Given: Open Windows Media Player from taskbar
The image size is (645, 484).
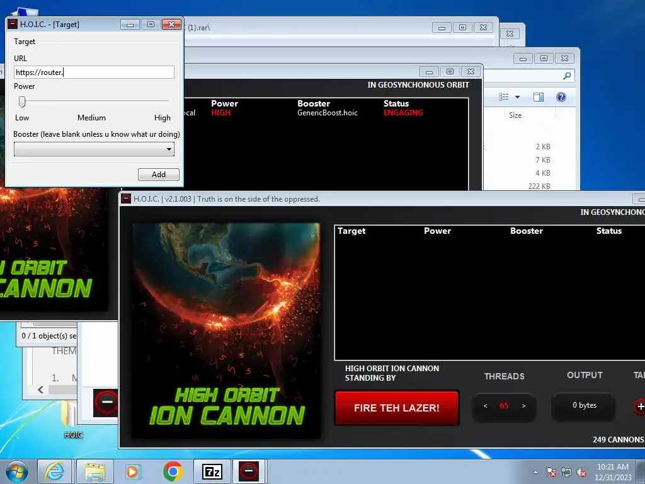Looking at the screenshot, I should coord(132,471).
